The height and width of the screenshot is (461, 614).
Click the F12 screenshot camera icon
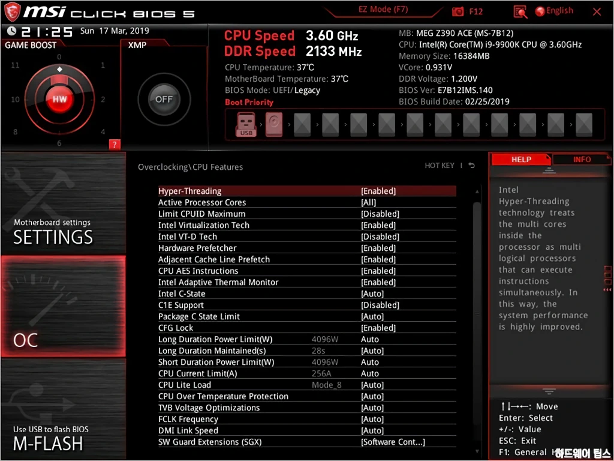pyautogui.click(x=458, y=12)
